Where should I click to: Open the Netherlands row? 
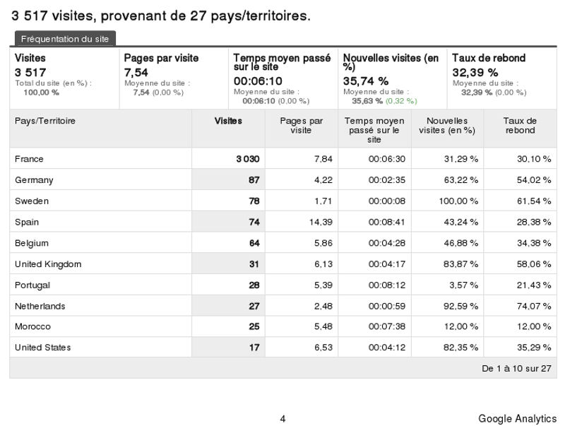tap(40, 306)
